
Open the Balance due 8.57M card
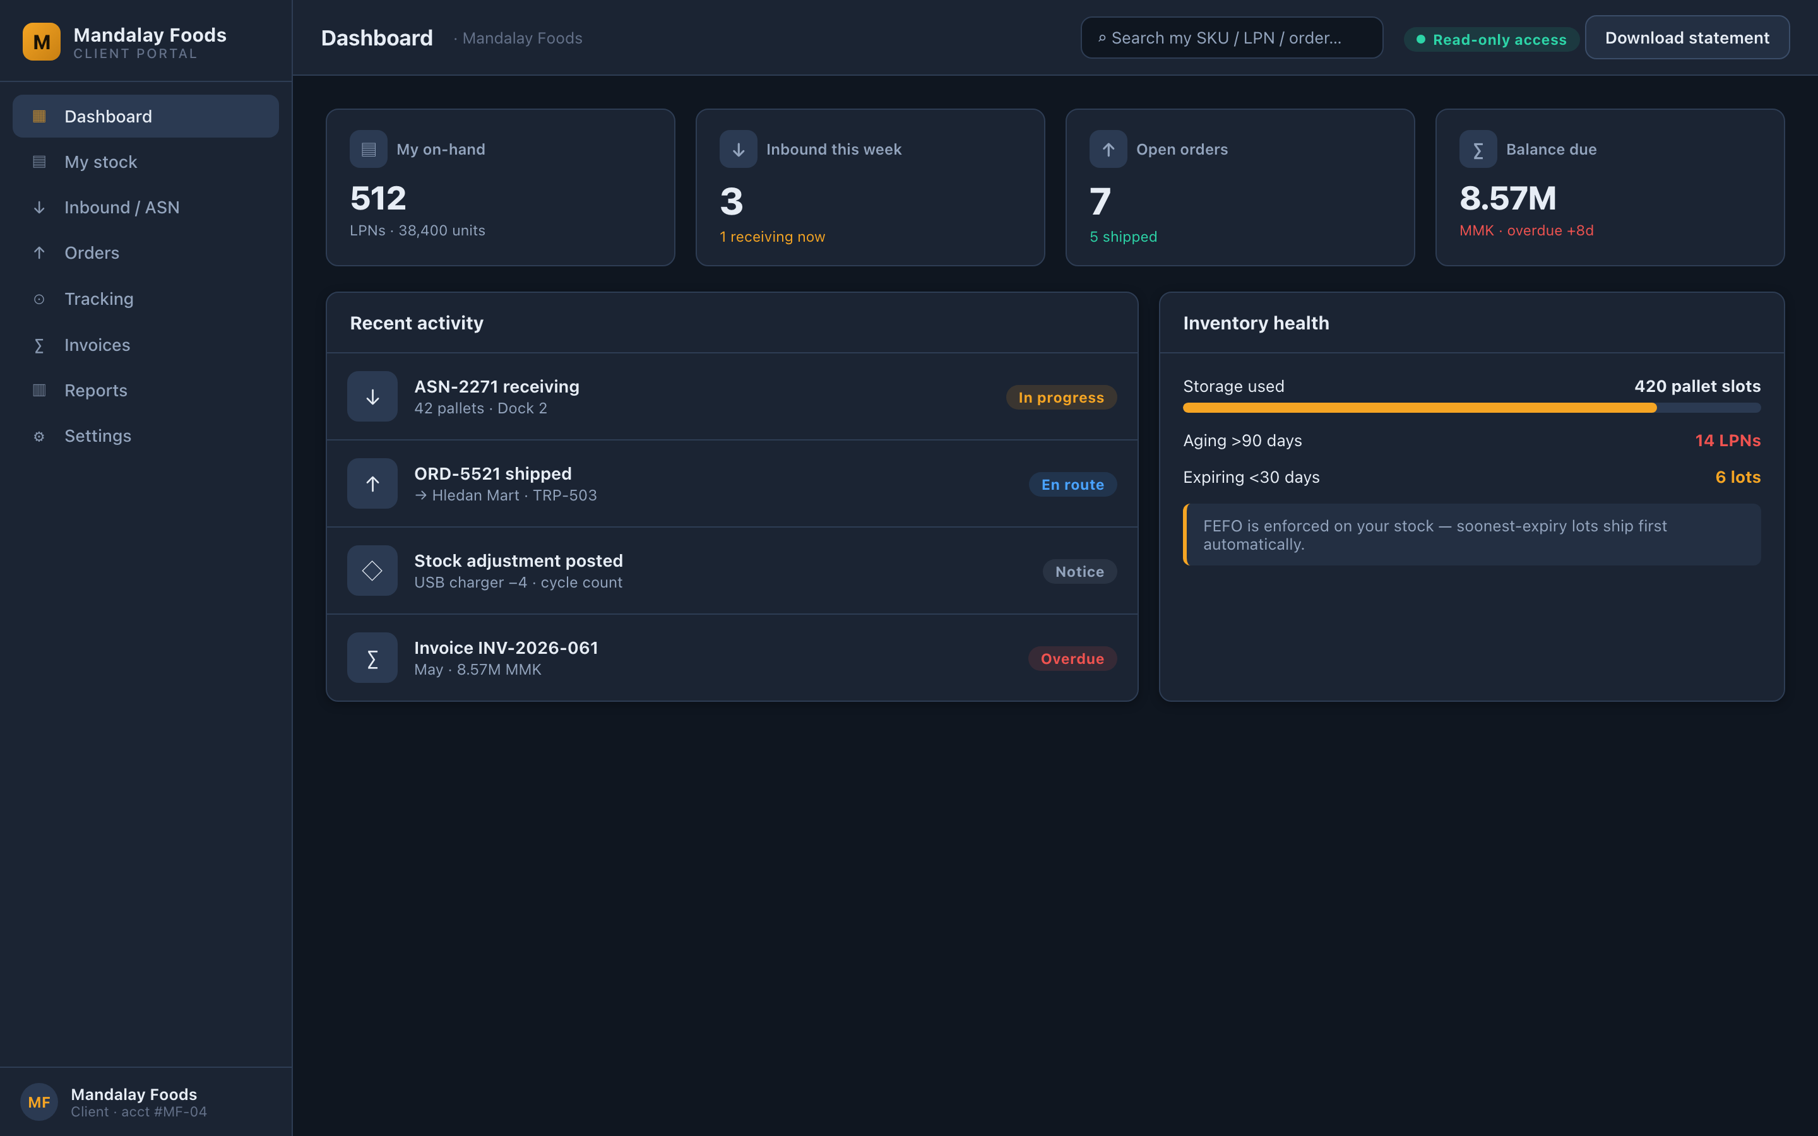tap(1610, 187)
